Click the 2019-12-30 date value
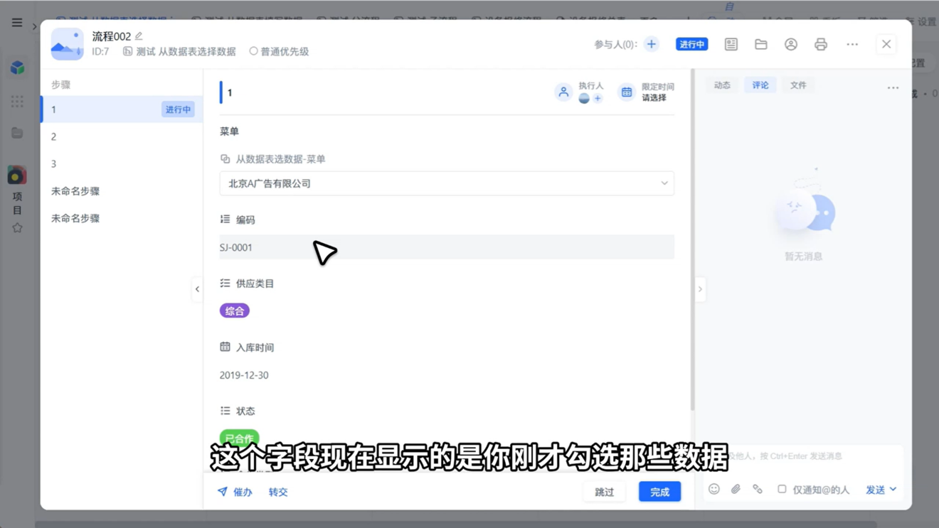 tap(244, 375)
